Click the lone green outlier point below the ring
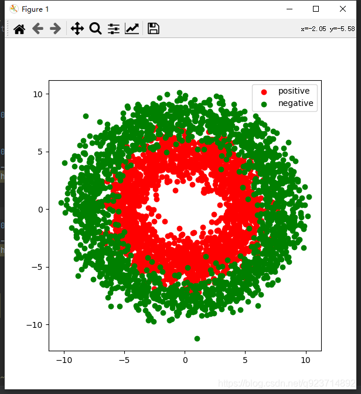 197,339
